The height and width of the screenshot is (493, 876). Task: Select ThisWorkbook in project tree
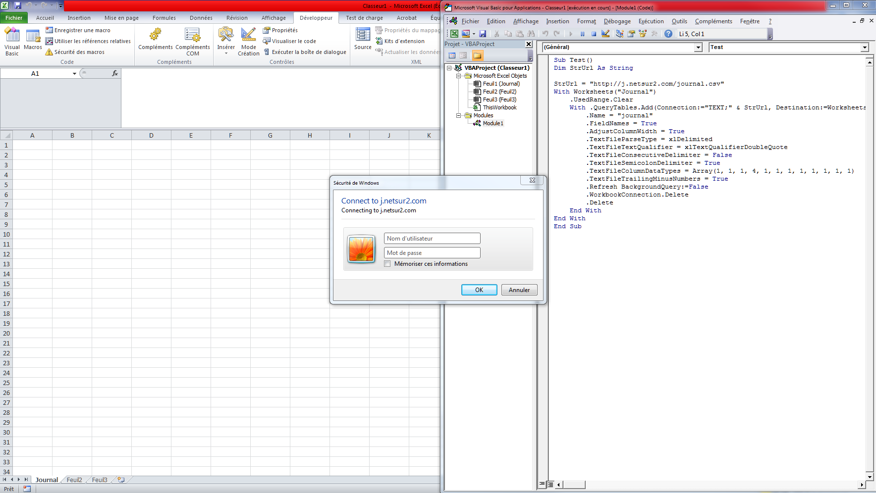[x=499, y=107]
